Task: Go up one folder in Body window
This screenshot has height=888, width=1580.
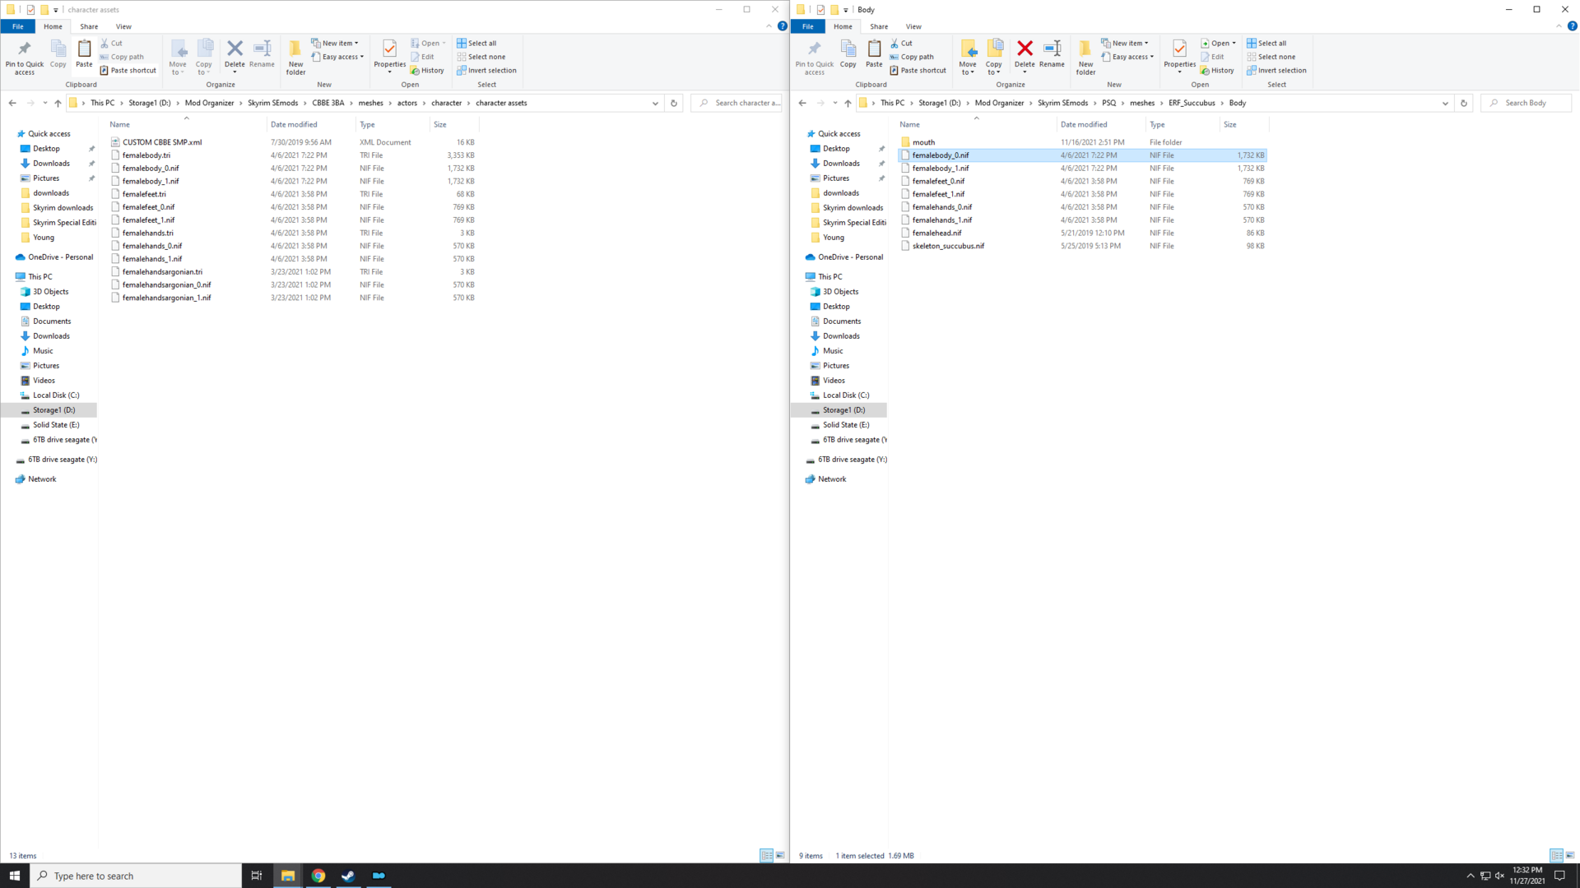Action: (848, 103)
